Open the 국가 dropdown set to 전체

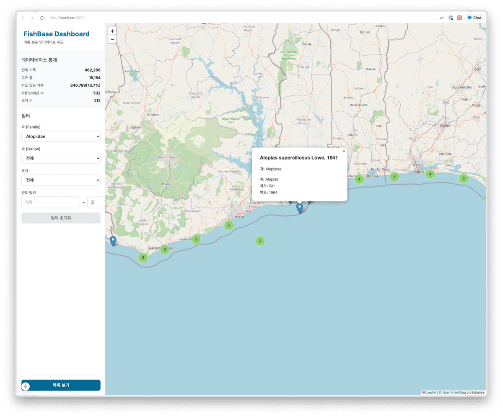(61, 180)
